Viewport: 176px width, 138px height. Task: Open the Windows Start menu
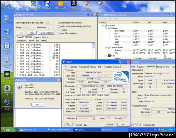point(8,130)
